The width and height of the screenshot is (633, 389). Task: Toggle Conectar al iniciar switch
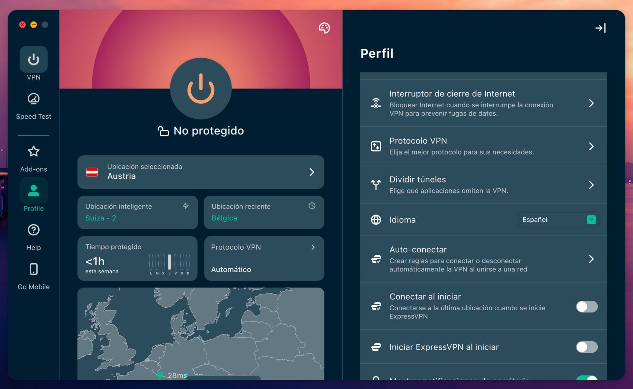tap(587, 307)
